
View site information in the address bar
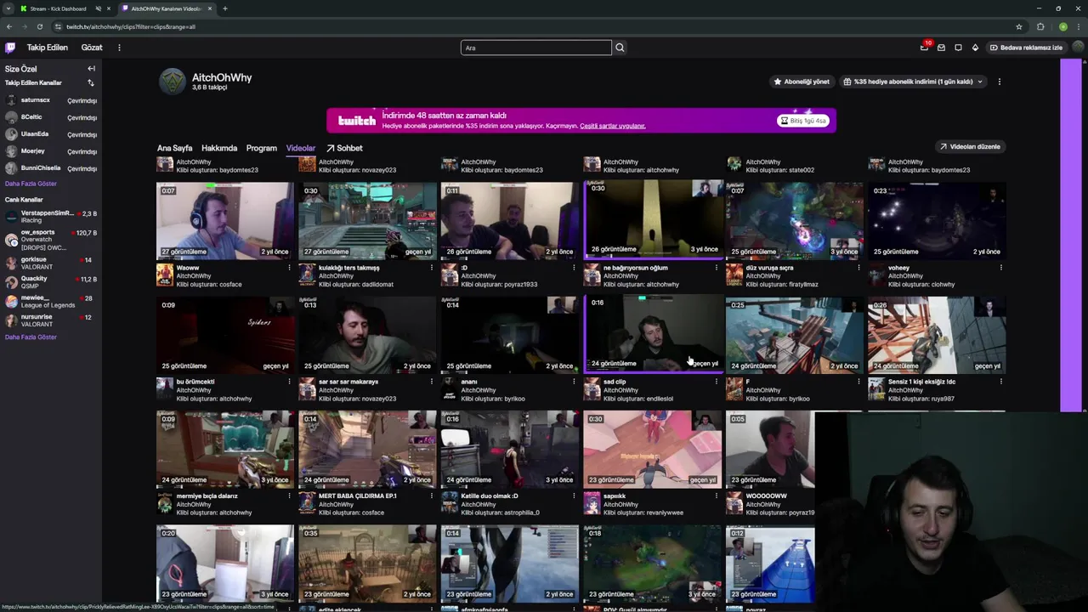(58, 26)
